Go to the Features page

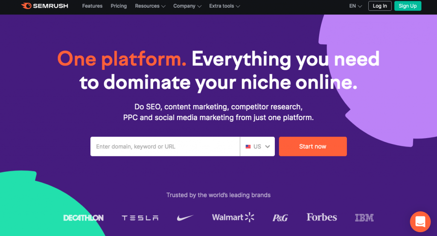point(92,6)
